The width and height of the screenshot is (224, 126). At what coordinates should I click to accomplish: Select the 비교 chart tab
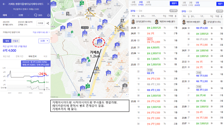(x=45, y=56)
